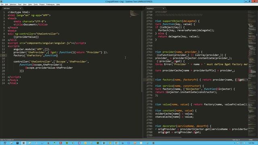Click the provider('theProvider' line

click(61, 52)
